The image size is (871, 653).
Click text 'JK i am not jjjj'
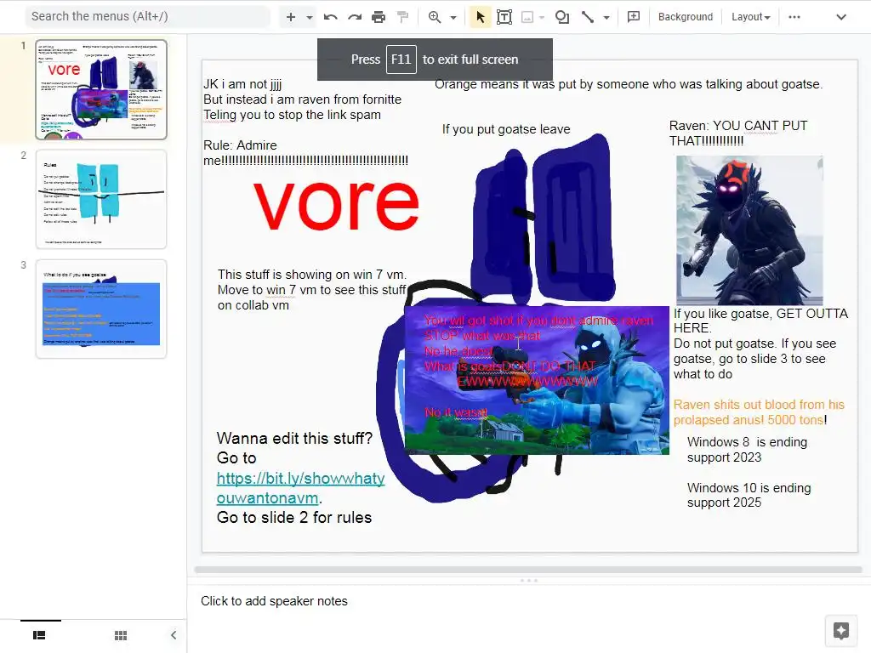[242, 84]
